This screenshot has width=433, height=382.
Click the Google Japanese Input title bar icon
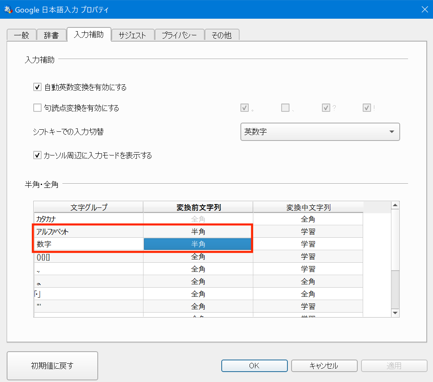7,10
